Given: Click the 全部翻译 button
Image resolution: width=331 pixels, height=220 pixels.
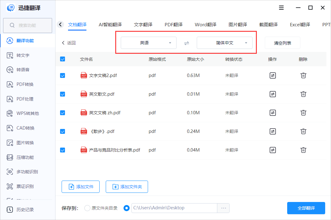Looking at the screenshot, I should [x=306, y=208].
